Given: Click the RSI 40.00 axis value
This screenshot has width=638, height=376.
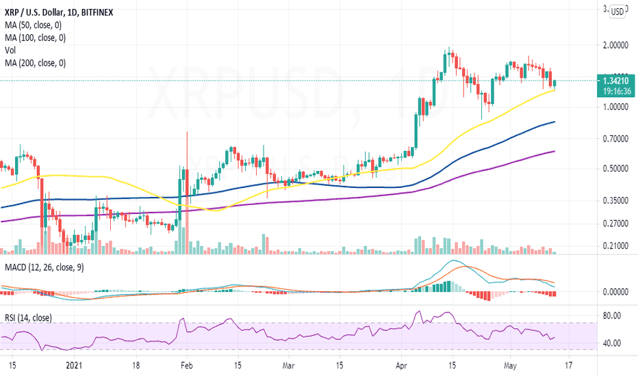Looking at the screenshot, I should 611,343.
